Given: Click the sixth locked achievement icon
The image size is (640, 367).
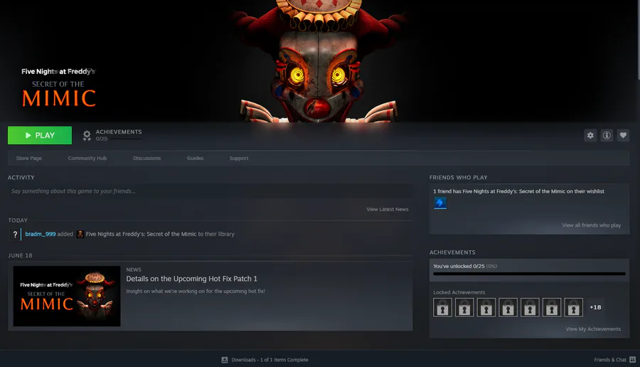Looking at the screenshot, I should coord(552,307).
